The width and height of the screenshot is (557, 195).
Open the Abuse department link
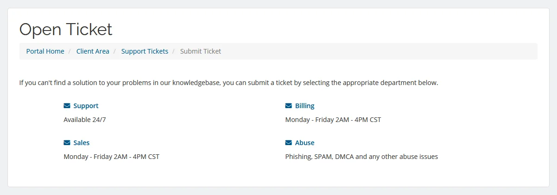tap(304, 143)
